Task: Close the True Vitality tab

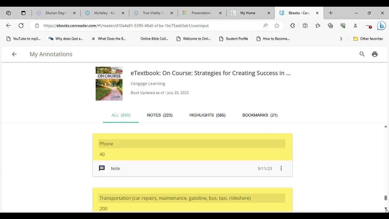Action: (172, 13)
